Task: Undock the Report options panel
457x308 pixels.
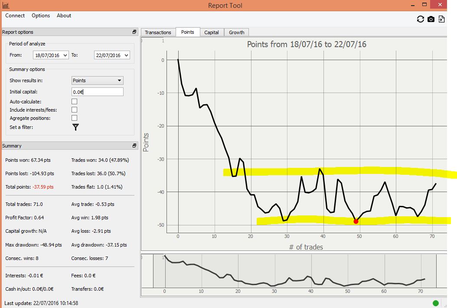Action: tap(134, 32)
